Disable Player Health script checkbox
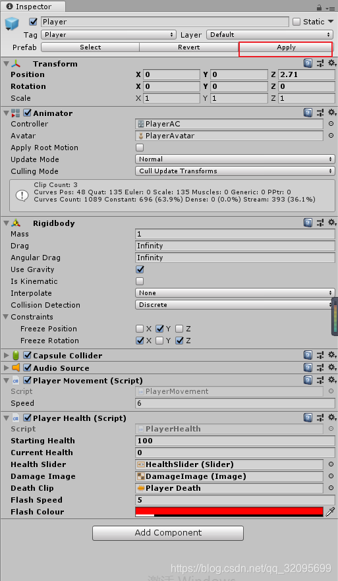Image resolution: width=338 pixels, height=581 pixels. click(27, 418)
